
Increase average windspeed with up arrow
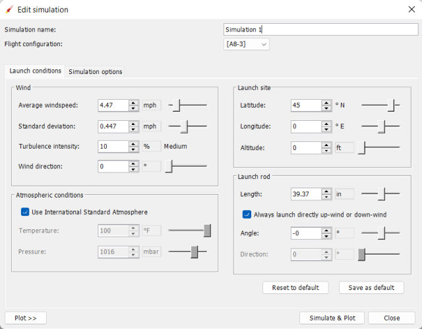pyautogui.click(x=133, y=102)
